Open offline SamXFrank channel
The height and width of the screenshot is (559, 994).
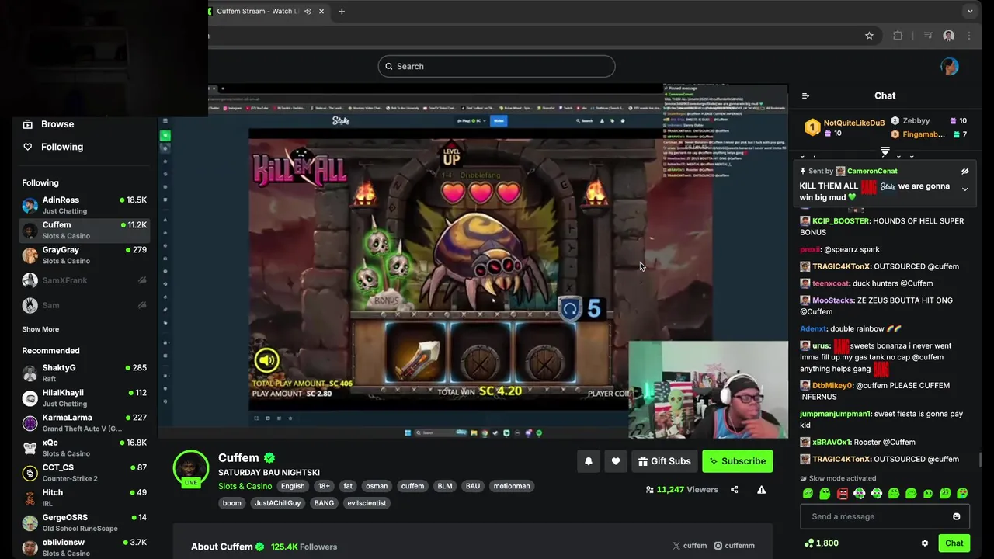pyautogui.click(x=84, y=280)
